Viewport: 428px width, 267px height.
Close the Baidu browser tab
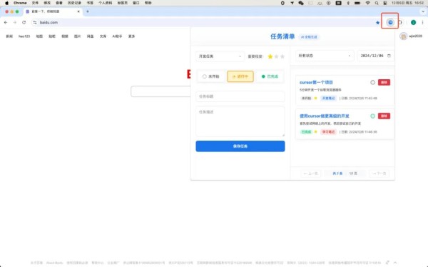click(78, 11)
